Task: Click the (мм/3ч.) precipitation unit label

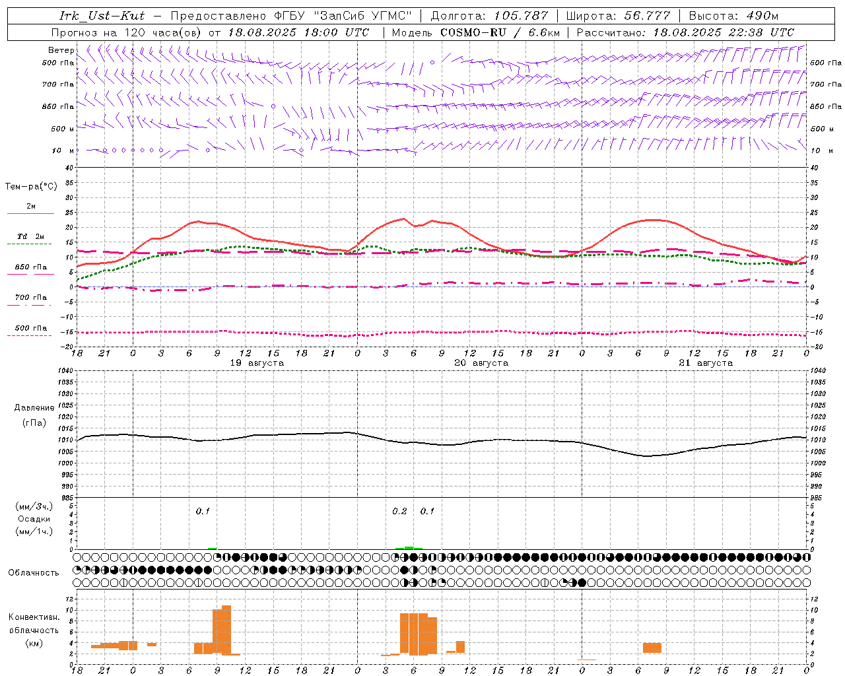Action: tap(34, 506)
